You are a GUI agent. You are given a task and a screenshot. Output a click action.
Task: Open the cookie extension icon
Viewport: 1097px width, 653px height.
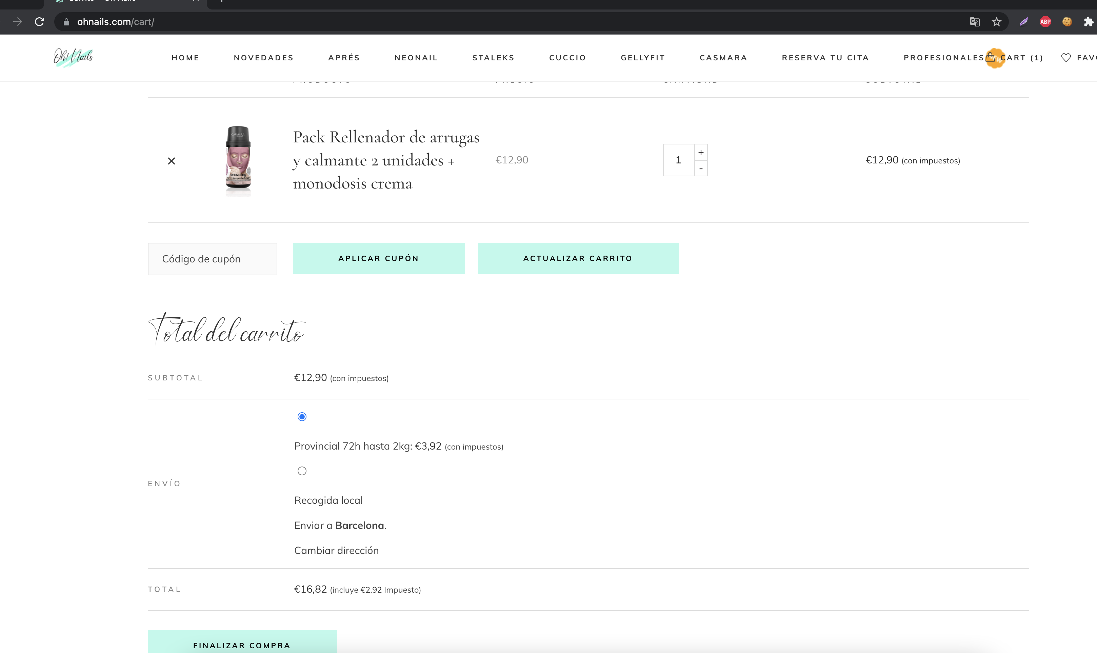click(1067, 22)
